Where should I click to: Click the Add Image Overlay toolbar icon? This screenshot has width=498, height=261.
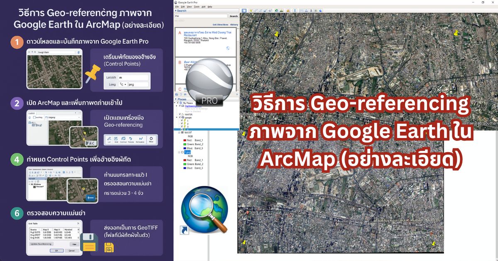tap(265, 10)
